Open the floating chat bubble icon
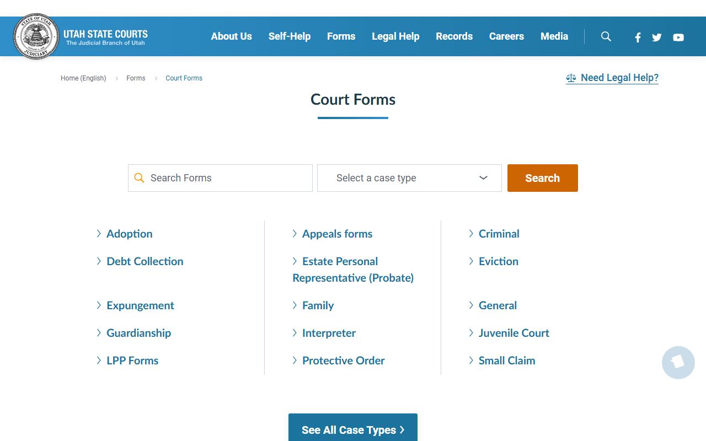Viewport: 706px width, 441px height. [678, 362]
